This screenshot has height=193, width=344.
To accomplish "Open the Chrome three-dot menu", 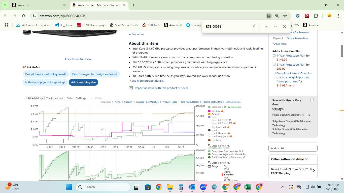I will [x=338, y=16].
